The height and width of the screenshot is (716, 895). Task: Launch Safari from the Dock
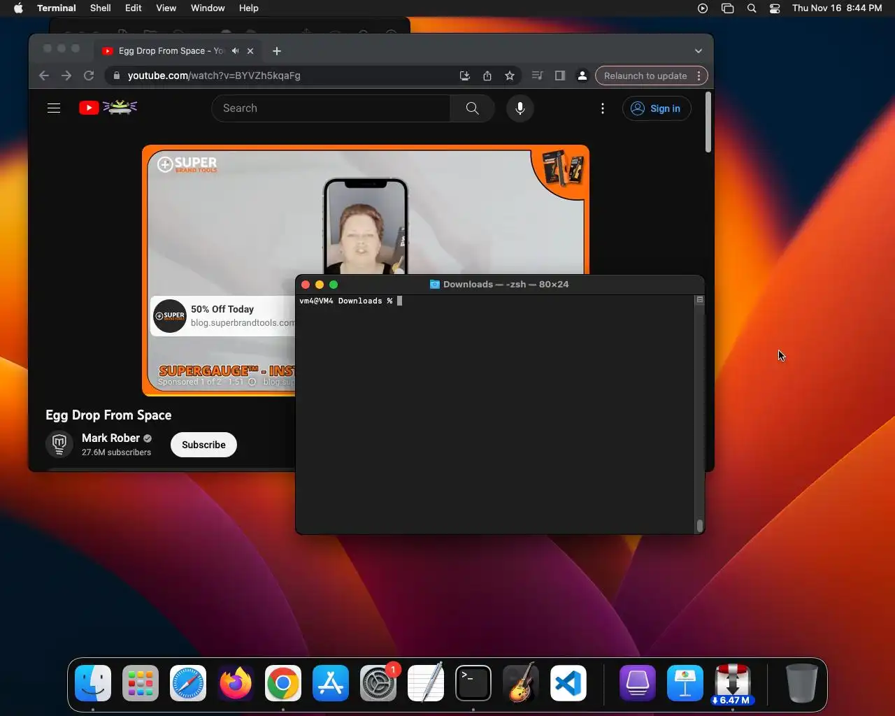coord(188,683)
